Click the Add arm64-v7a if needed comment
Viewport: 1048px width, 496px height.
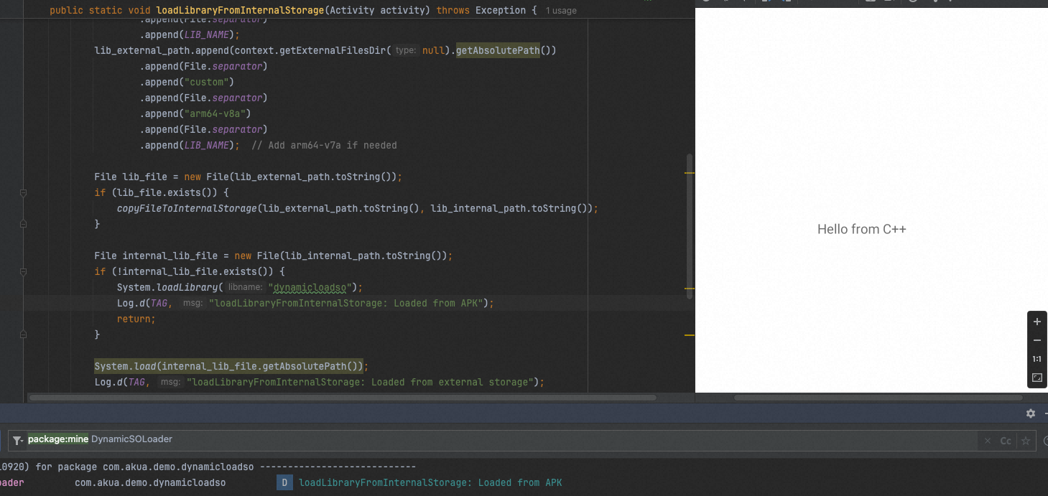[325, 145]
